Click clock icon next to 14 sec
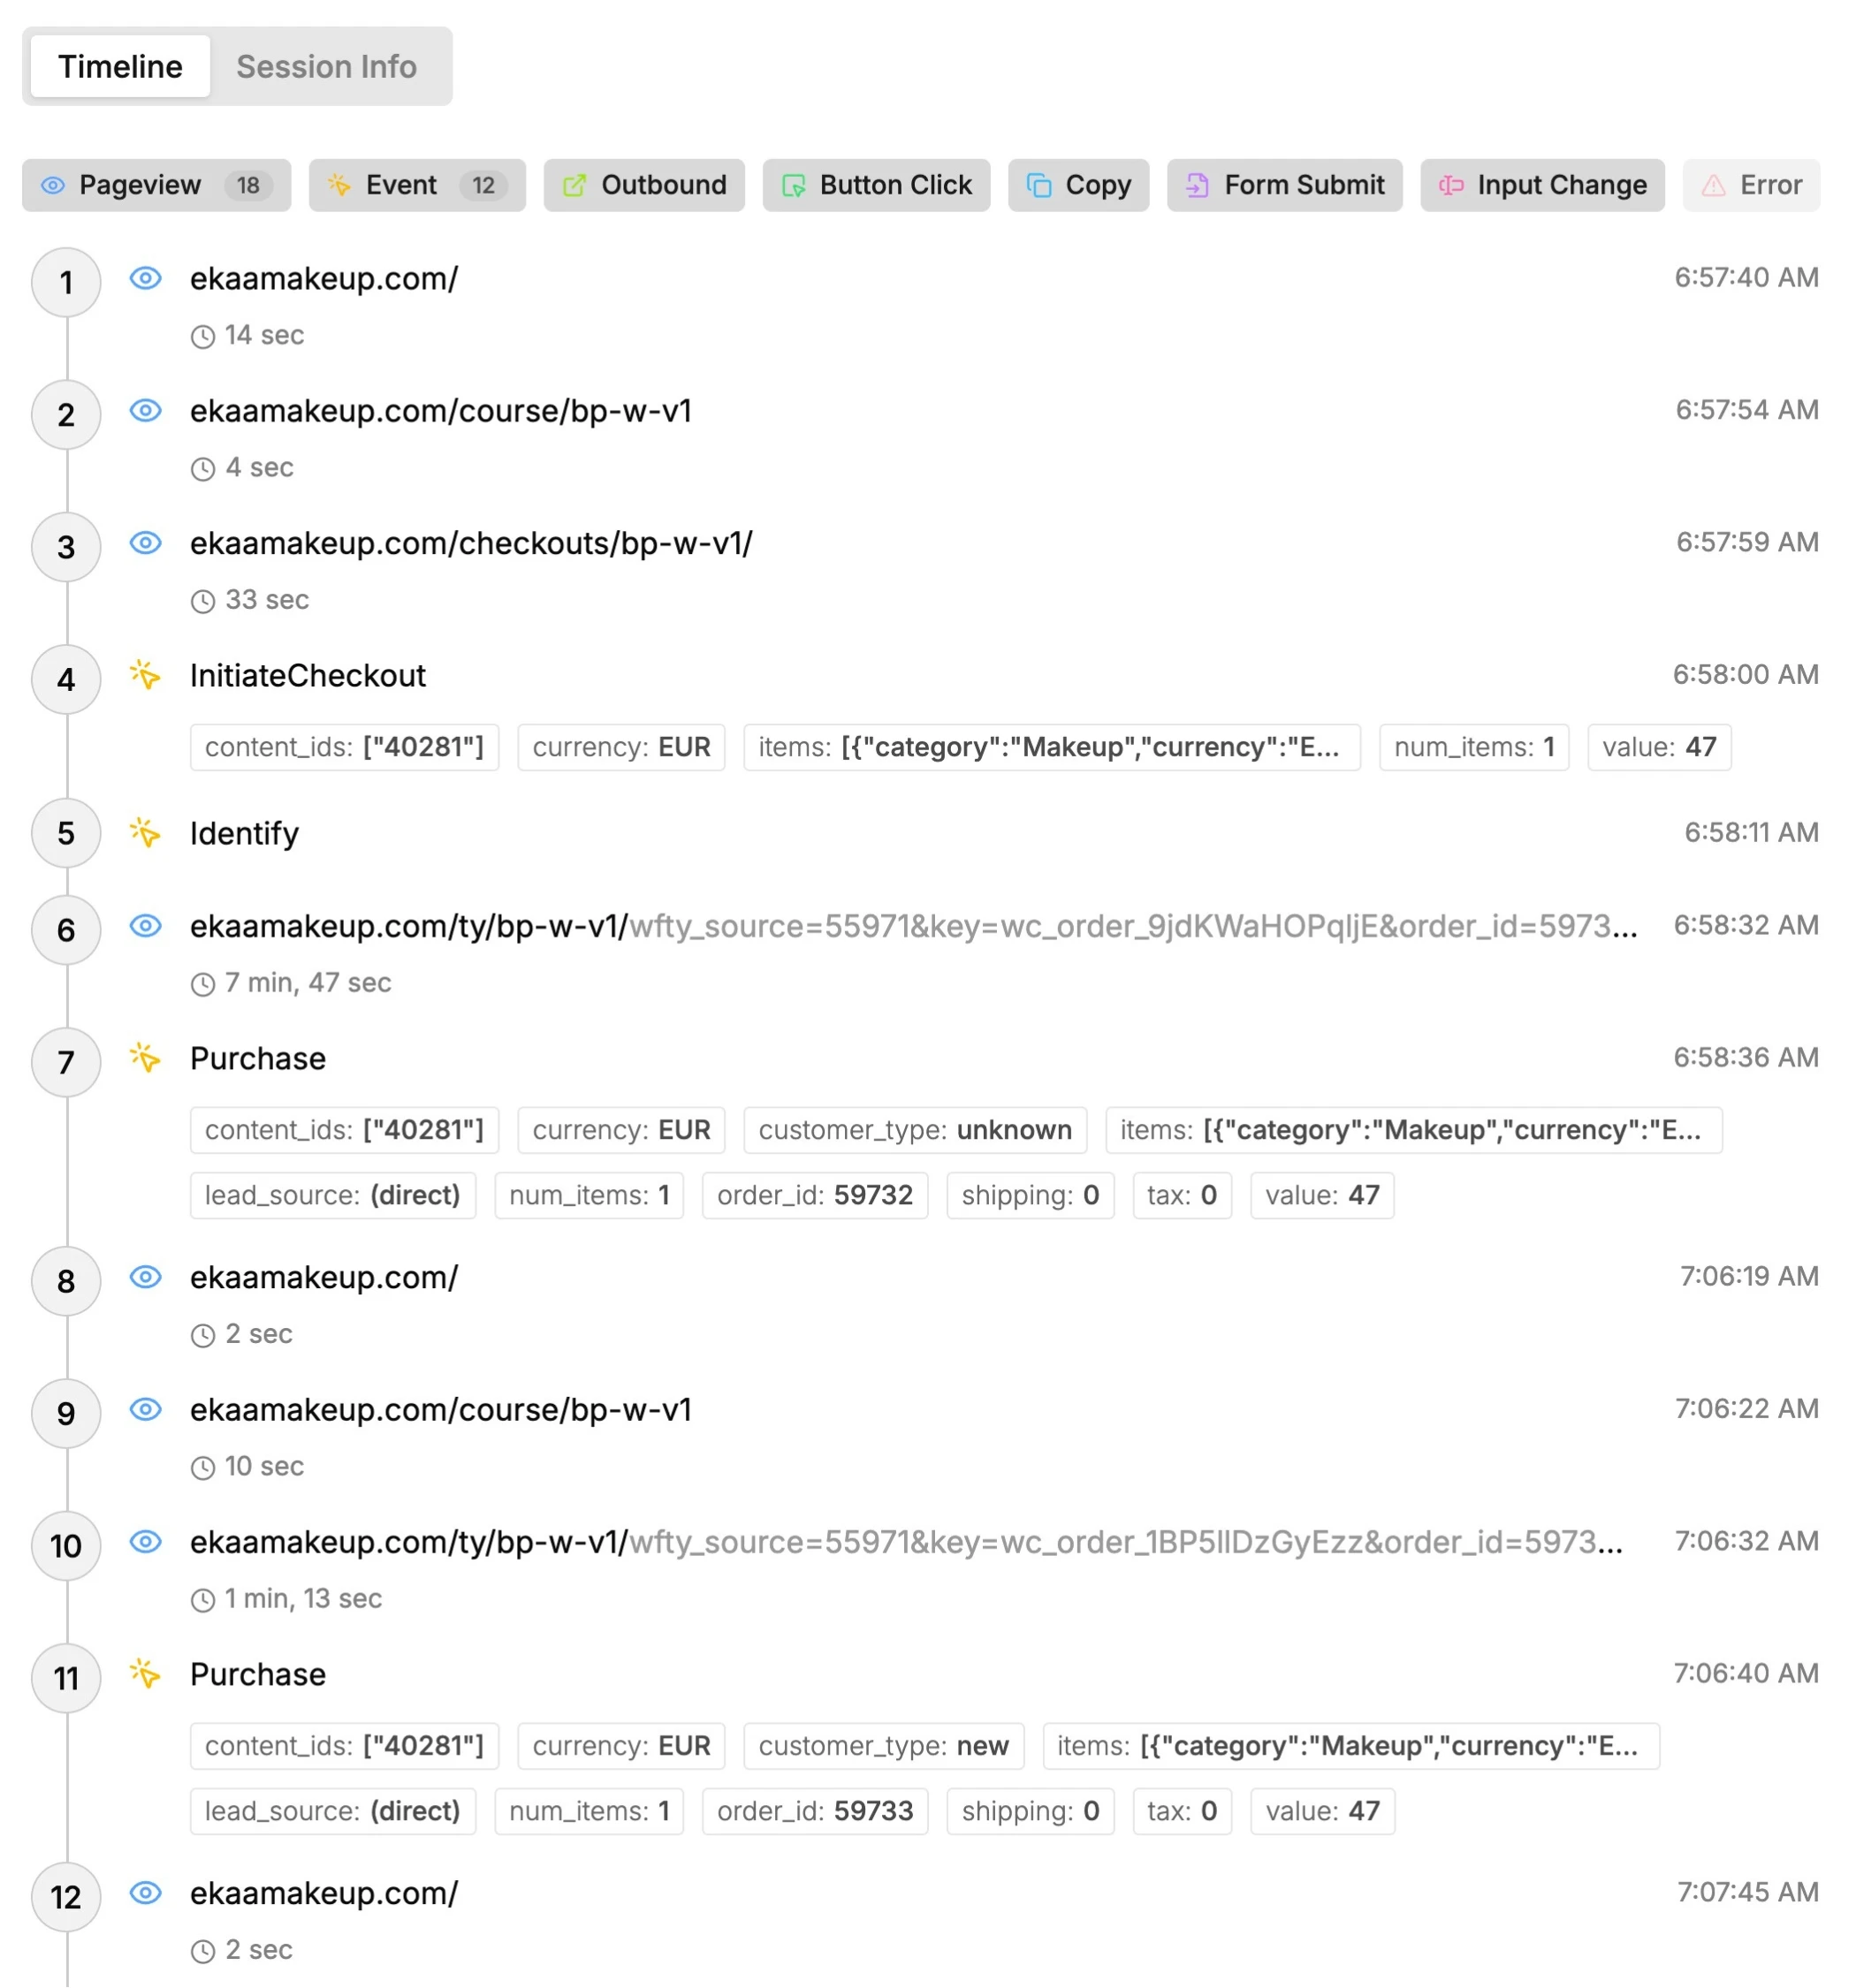 point(203,336)
